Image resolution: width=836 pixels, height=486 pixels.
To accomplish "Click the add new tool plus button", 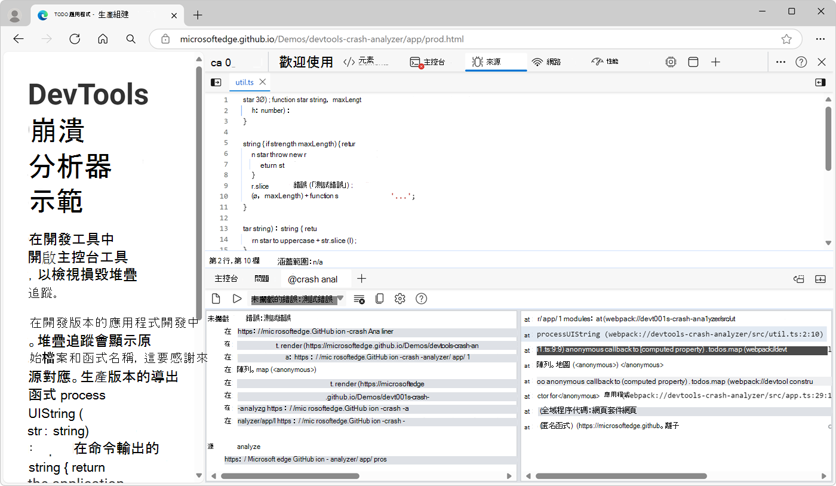I will click(x=715, y=61).
